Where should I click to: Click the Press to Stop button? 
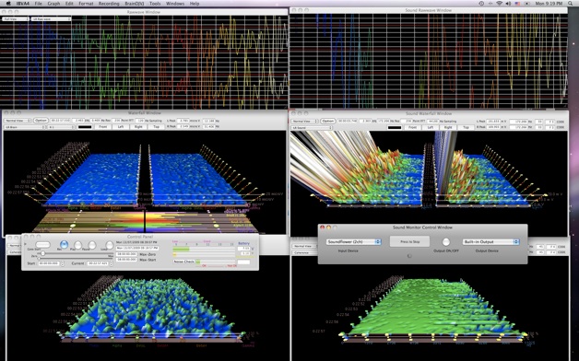(x=410, y=242)
